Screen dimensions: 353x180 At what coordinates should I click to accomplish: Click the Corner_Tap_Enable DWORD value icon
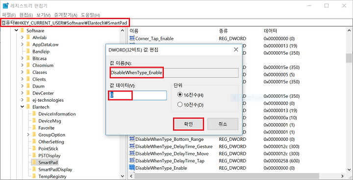(x=132, y=38)
